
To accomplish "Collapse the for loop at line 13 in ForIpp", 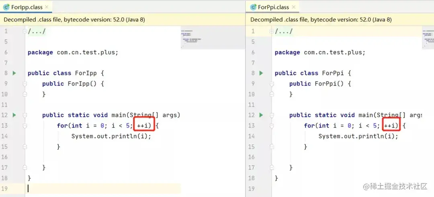I will tap(25, 125).
